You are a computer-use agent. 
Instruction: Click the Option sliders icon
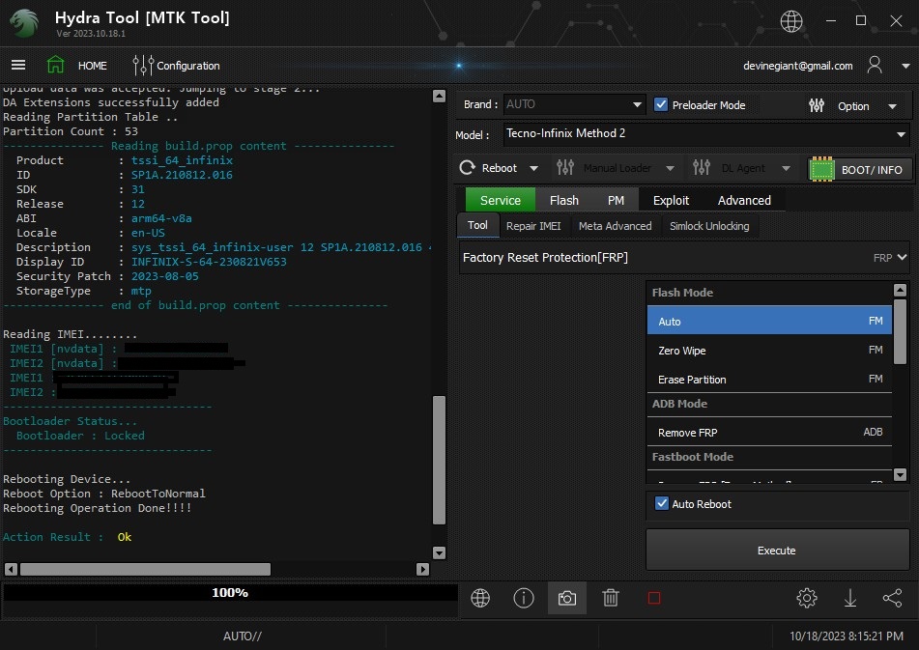point(817,105)
